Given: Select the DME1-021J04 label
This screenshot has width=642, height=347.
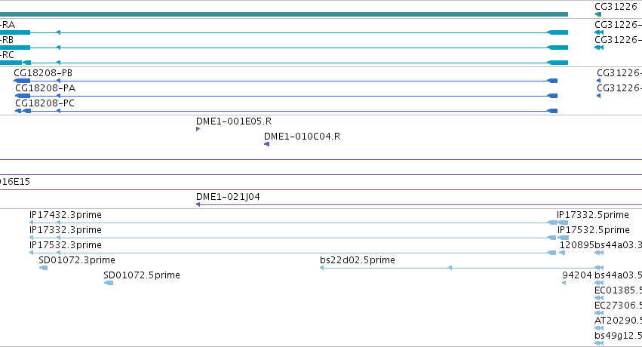Looking at the screenshot, I should coord(228,197).
